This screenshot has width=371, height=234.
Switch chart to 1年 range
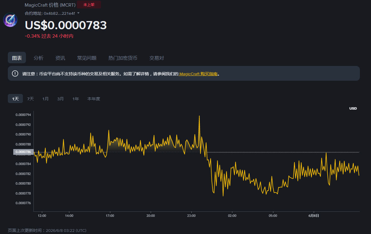coord(76,99)
